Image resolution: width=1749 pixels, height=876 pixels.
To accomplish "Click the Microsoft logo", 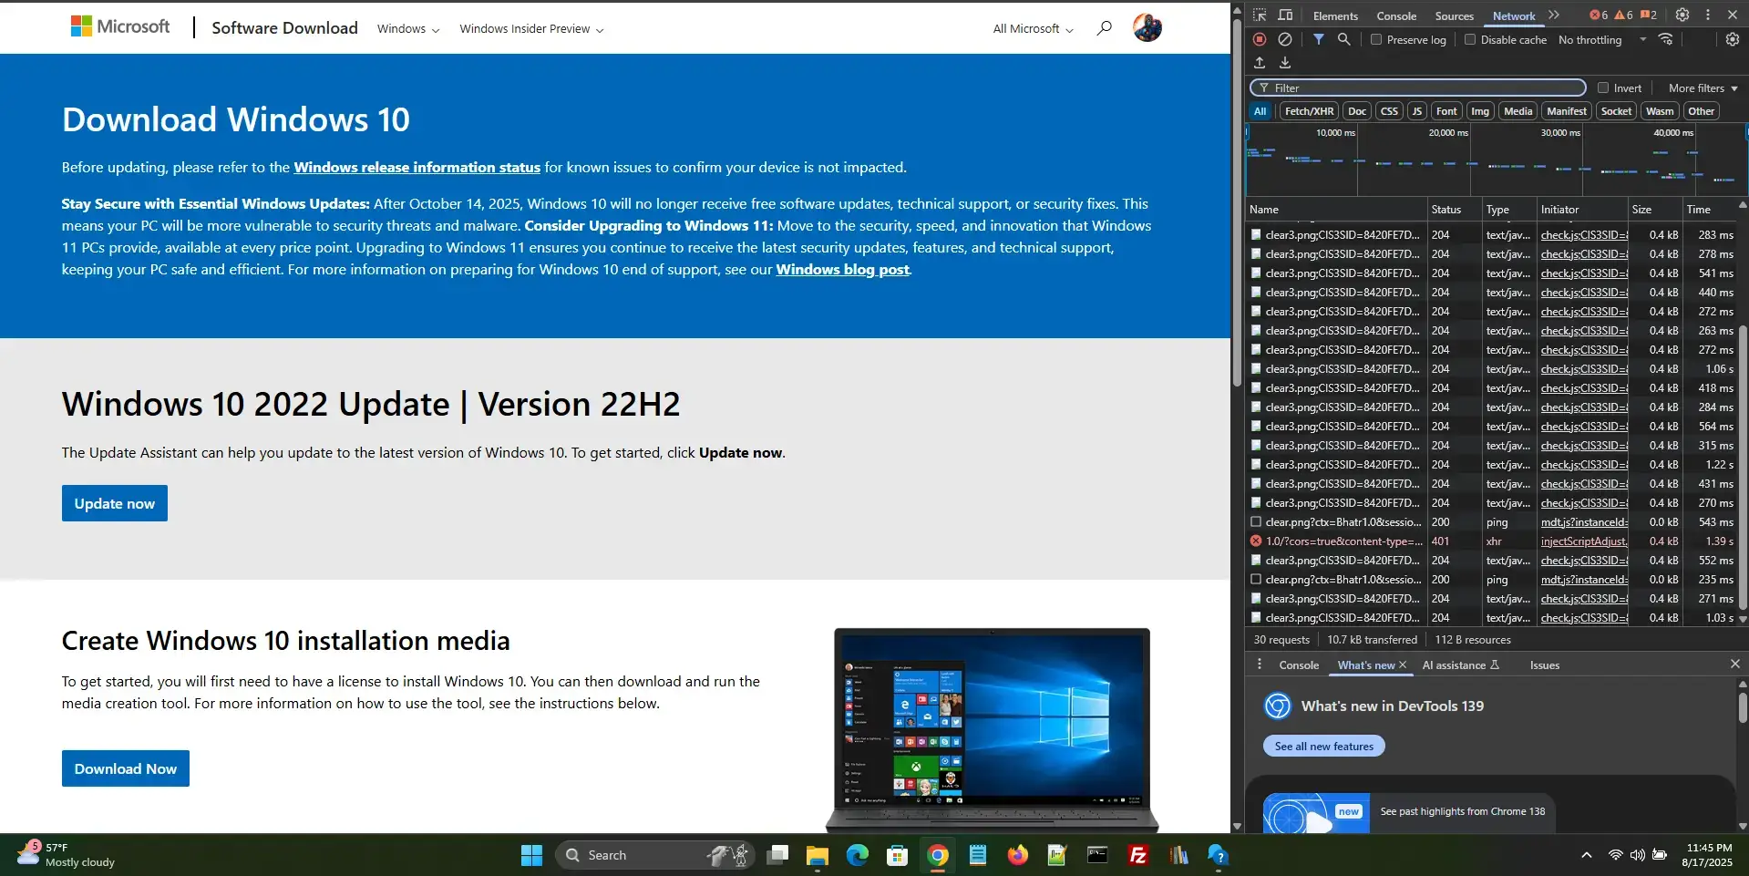I will pos(120,27).
